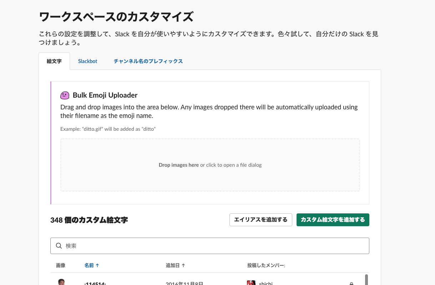Click the Bulk Emoji Uploader blob icon
Viewport: 435px width, 285px height.
pos(65,95)
